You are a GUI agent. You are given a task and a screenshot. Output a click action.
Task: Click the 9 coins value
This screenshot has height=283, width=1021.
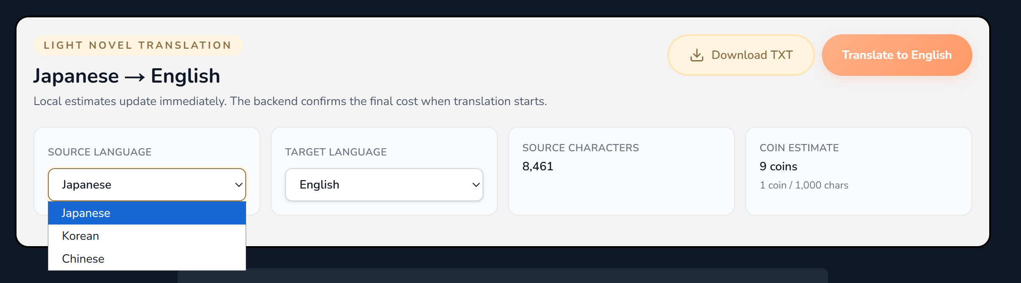778,166
